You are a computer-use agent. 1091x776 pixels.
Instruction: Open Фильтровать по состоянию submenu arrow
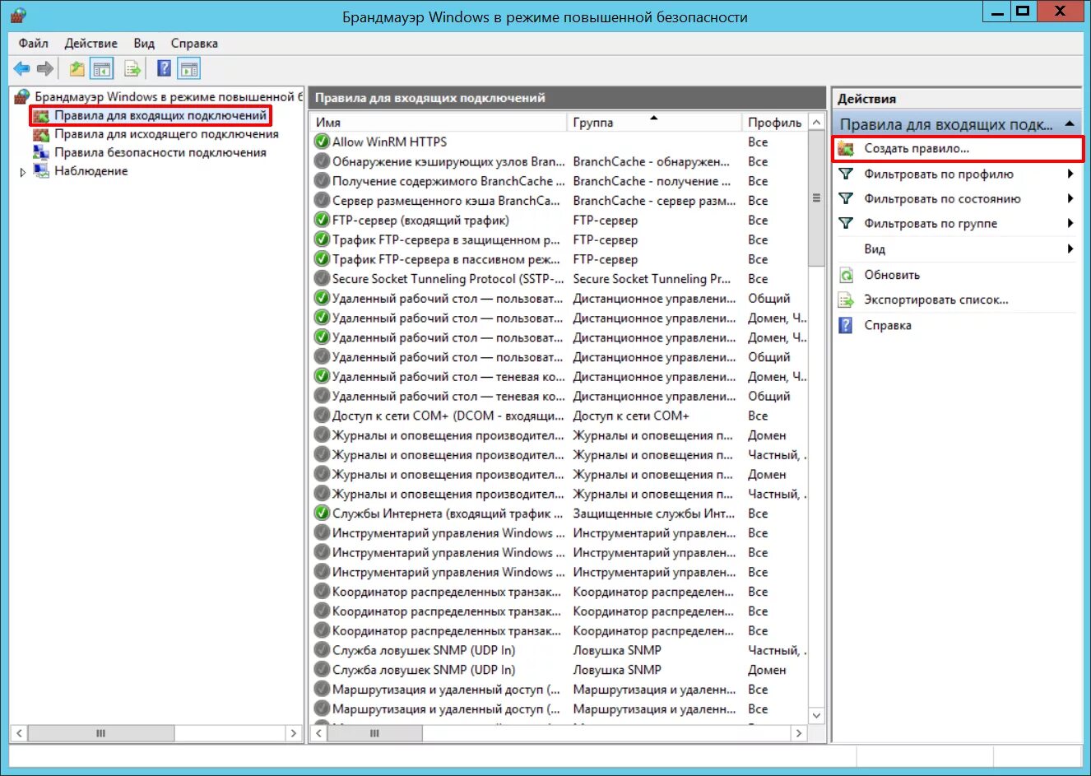click(x=1070, y=199)
